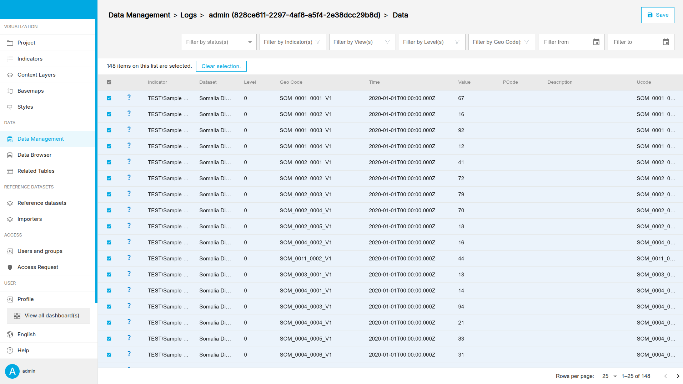
Task: Open the Filter by status(s) dropdown
Action: click(x=219, y=42)
